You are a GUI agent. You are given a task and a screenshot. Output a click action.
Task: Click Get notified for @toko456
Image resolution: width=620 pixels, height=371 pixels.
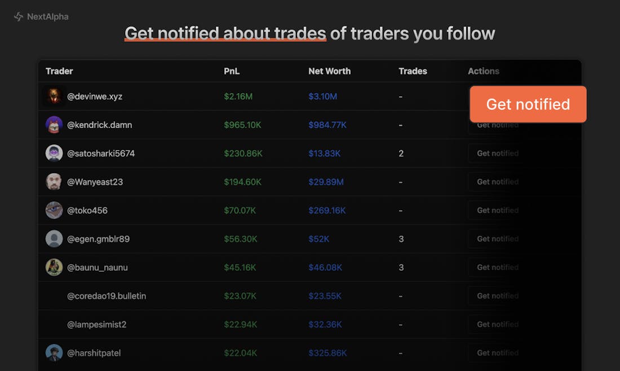tap(497, 210)
